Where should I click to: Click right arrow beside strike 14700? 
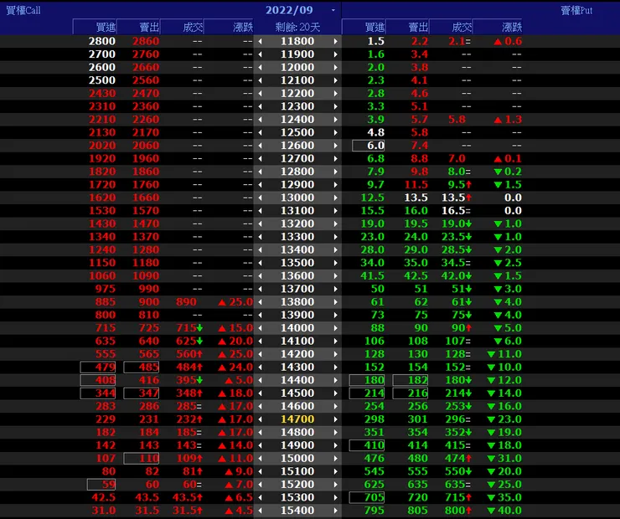(x=336, y=419)
